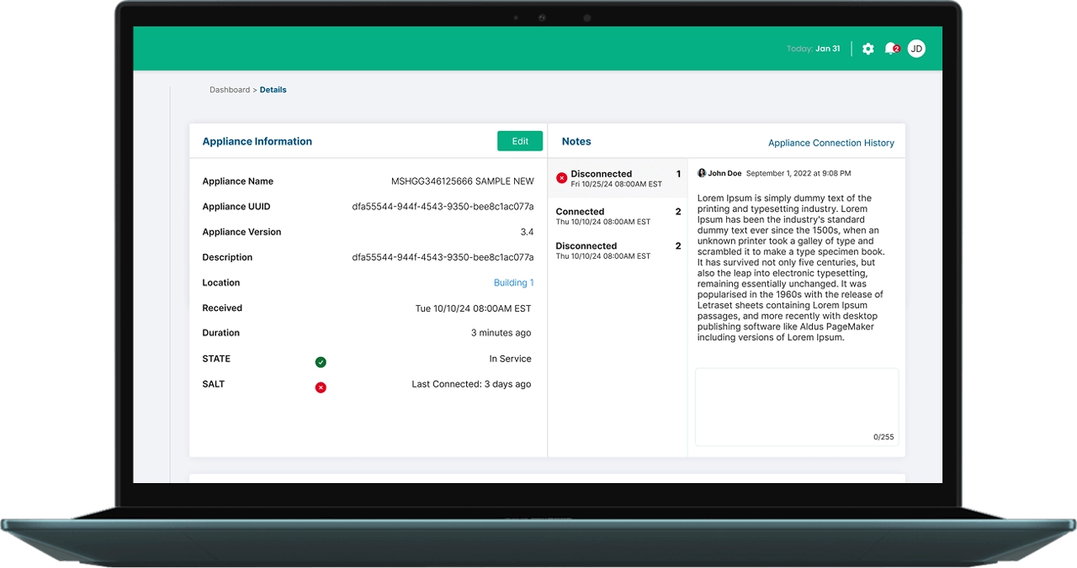Click the Details breadcrumb item
1077x568 pixels.
coord(273,90)
